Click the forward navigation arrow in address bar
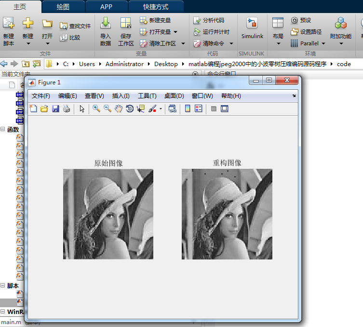The height and width of the screenshot is (327, 363). point(14,64)
